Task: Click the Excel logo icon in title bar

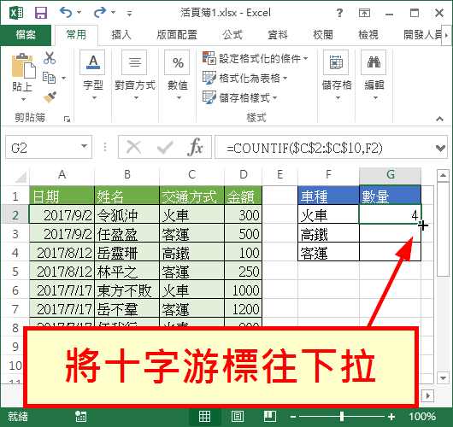Action: coord(16,13)
